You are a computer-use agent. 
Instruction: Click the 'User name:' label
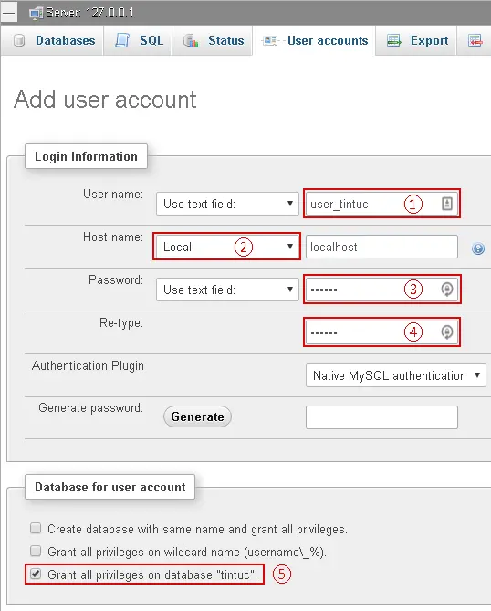click(113, 194)
